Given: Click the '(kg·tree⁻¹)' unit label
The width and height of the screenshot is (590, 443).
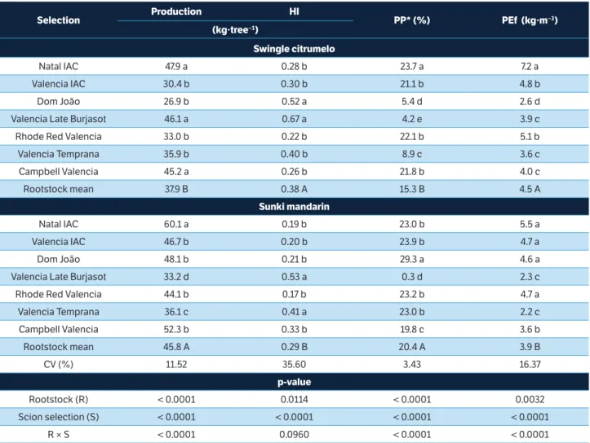Looking at the screenshot, I should [x=235, y=29].
